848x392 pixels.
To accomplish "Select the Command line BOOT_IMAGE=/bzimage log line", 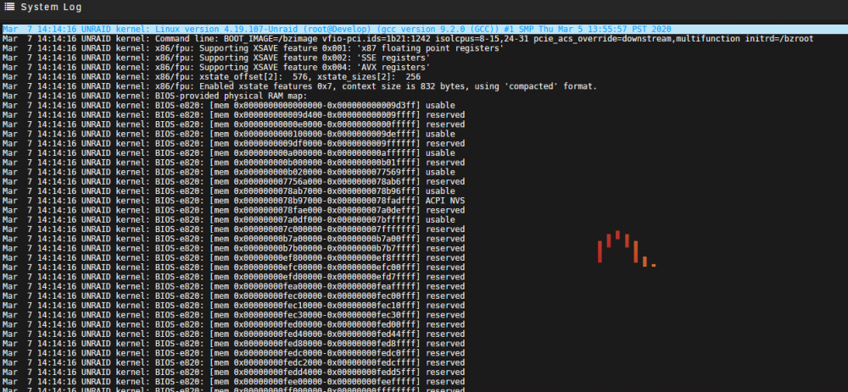I will 408,39.
